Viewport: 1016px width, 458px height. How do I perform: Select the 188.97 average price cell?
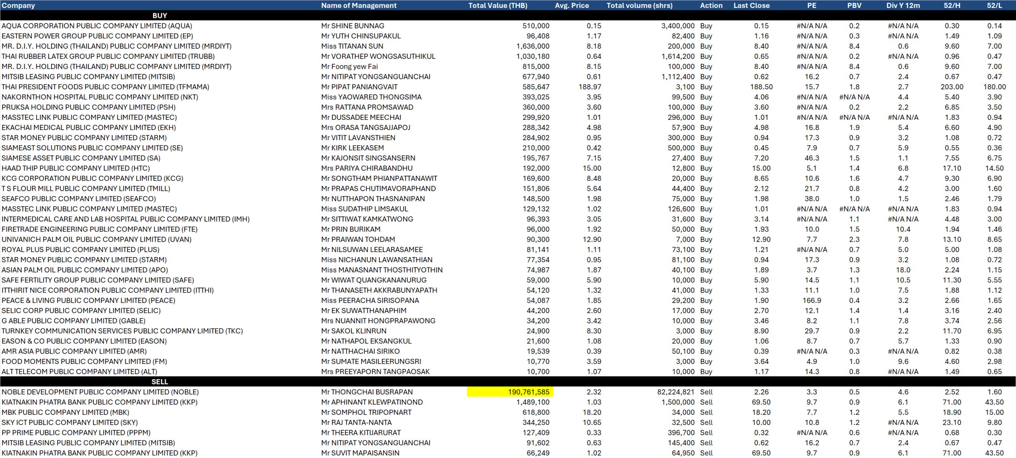pos(589,87)
